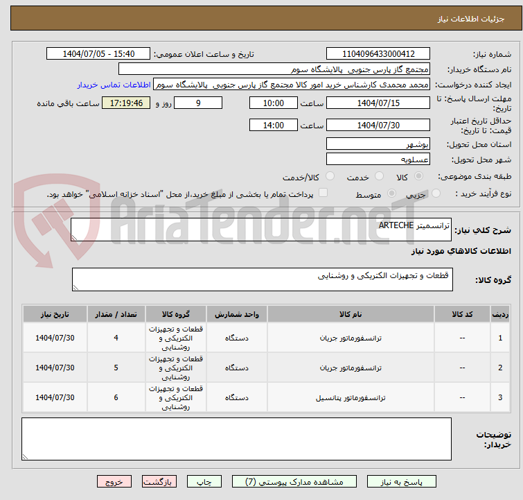Click the deadline time field 10:00
The image size is (523, 500).
click(x=273, y=103)
